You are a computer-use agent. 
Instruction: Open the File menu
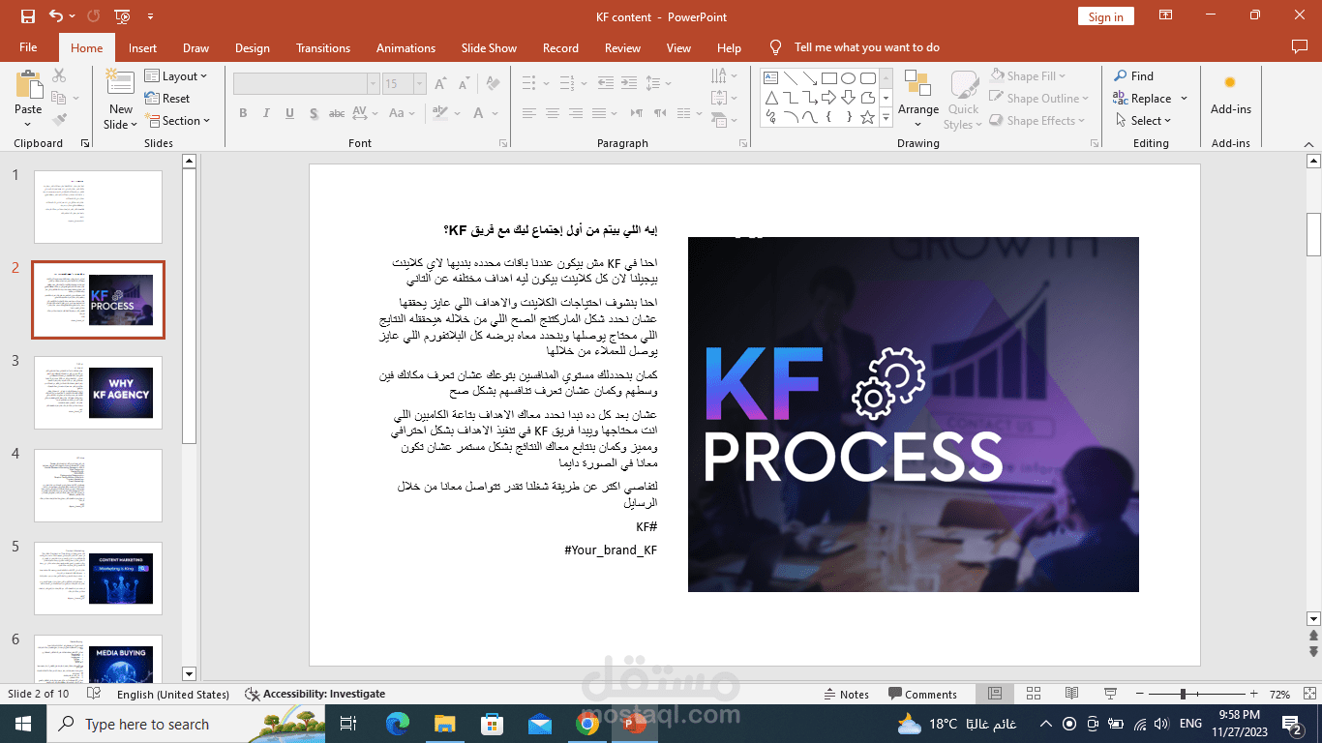coord(28,47)
